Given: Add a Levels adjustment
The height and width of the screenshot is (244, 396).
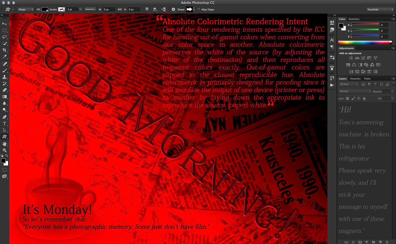Looking at the screenshot, I should pyautogui.click(x=357, y=58).
